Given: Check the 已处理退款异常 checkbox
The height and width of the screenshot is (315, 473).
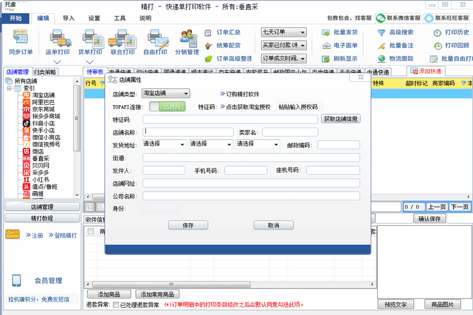Looking at the screenshot, I should coord(116,305).
